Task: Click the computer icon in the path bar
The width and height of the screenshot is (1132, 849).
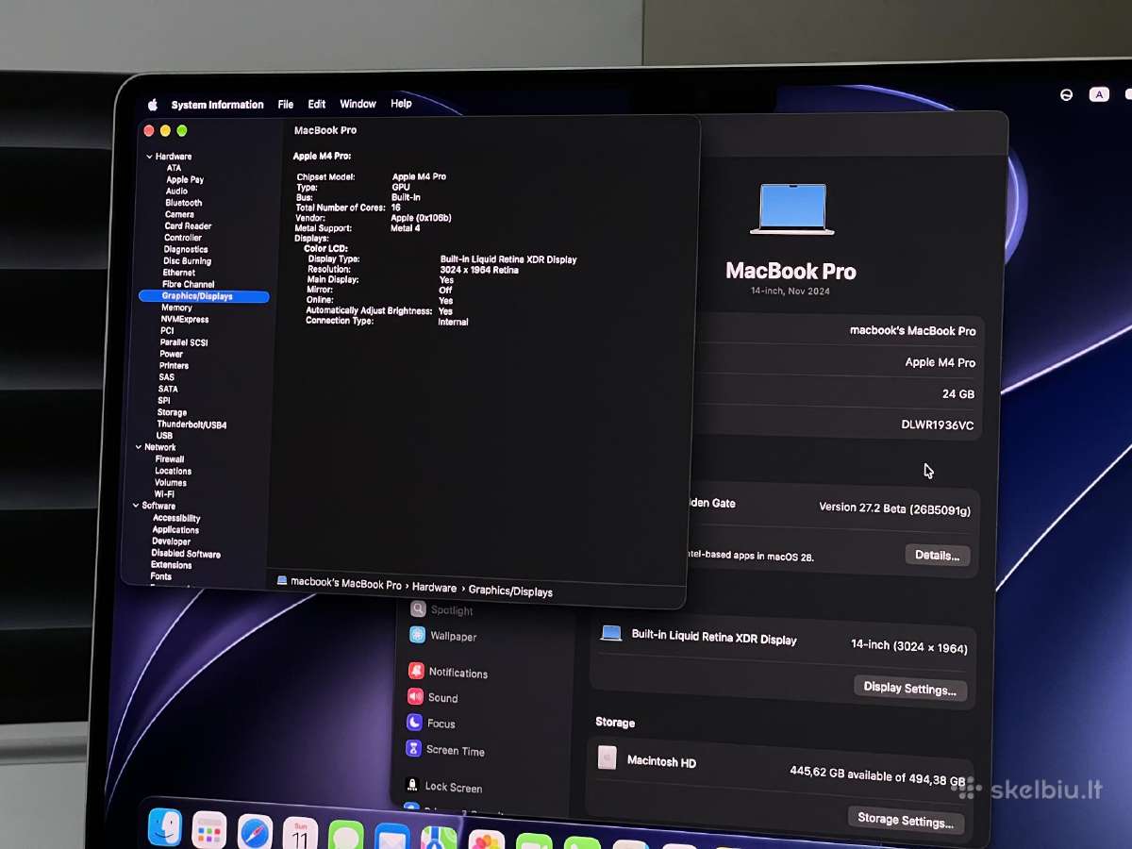Action: pyautogui.click(x=282, y=581)
